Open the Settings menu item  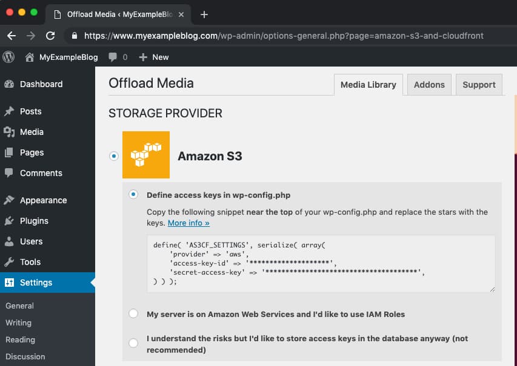[x=47, y=283]
